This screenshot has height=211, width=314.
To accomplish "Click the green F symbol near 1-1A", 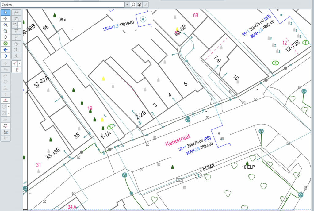I will (x=110, y=127).
